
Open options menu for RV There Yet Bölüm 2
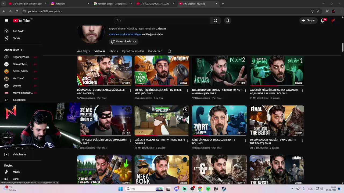[x=188, y=90]
